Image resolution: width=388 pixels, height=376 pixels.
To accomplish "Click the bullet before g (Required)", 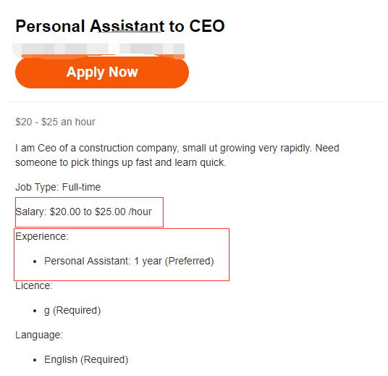I will (35, 311).
